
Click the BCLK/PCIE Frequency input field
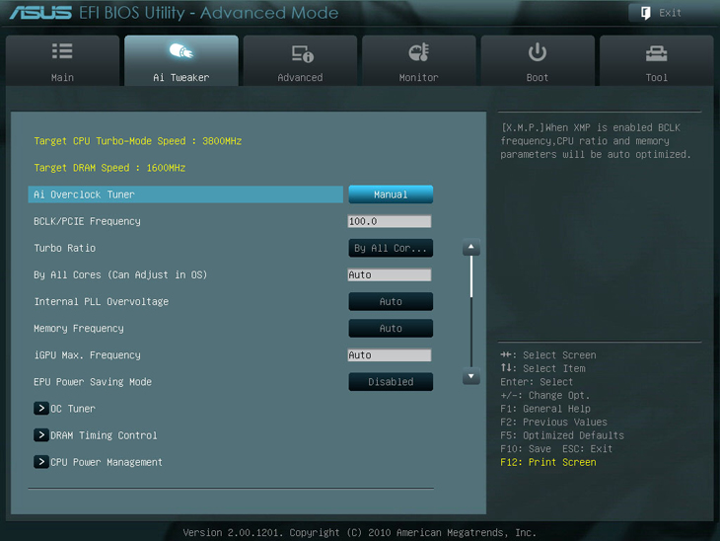point(390,222)
